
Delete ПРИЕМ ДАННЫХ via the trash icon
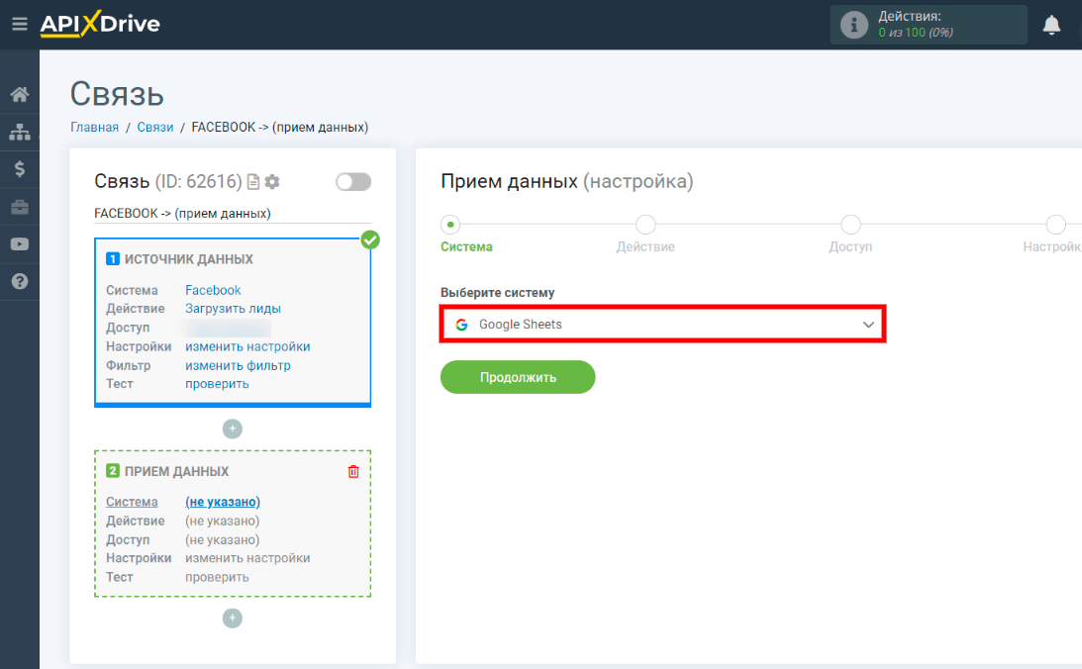tap(352, 471)
